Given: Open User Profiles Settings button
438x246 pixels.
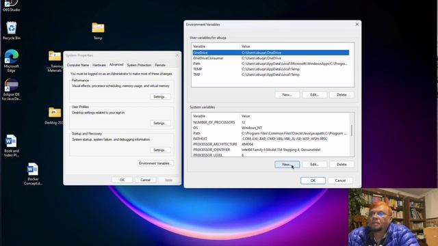Looking at the screenshot, I should (x=160, y=123).
